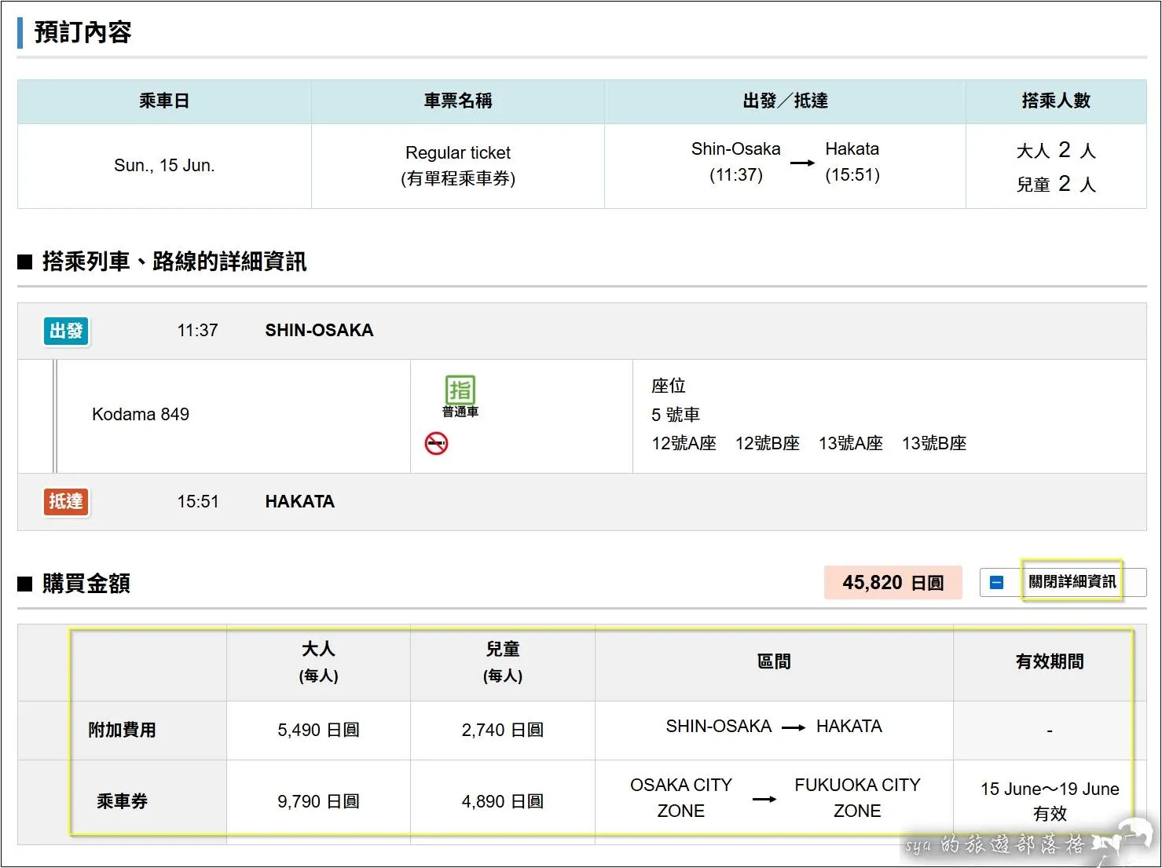Click the Kodama 849 train name
The height and width of the screenshot is (868, 1162).
141,415
